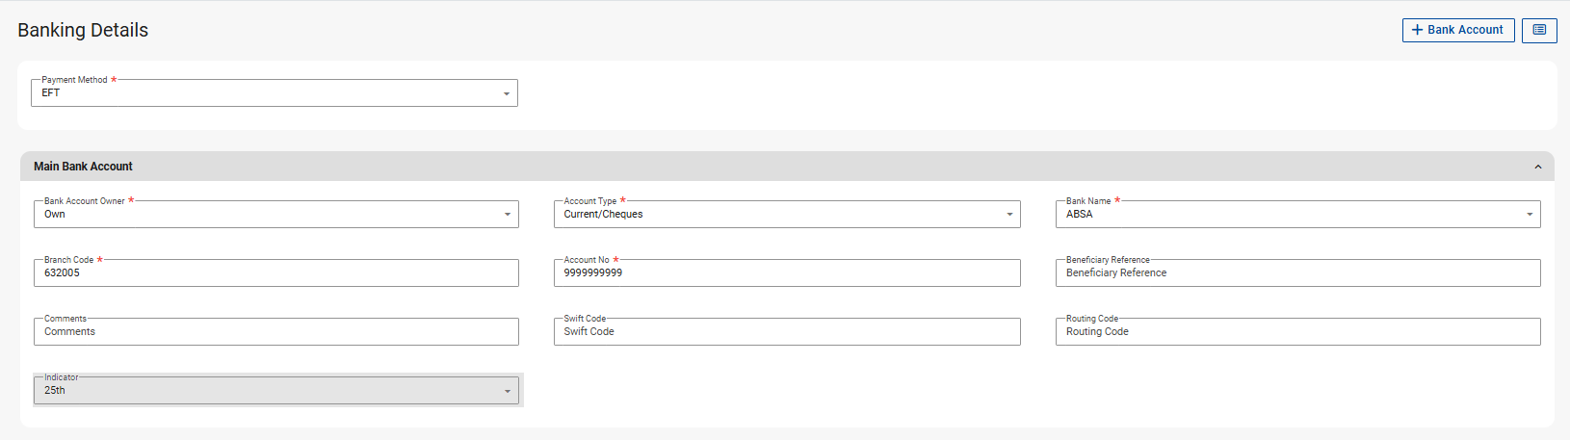Screen dimensions: 1570x440
Task: Select the Beneficiary Reference input
Action: tap(1297, 273)
